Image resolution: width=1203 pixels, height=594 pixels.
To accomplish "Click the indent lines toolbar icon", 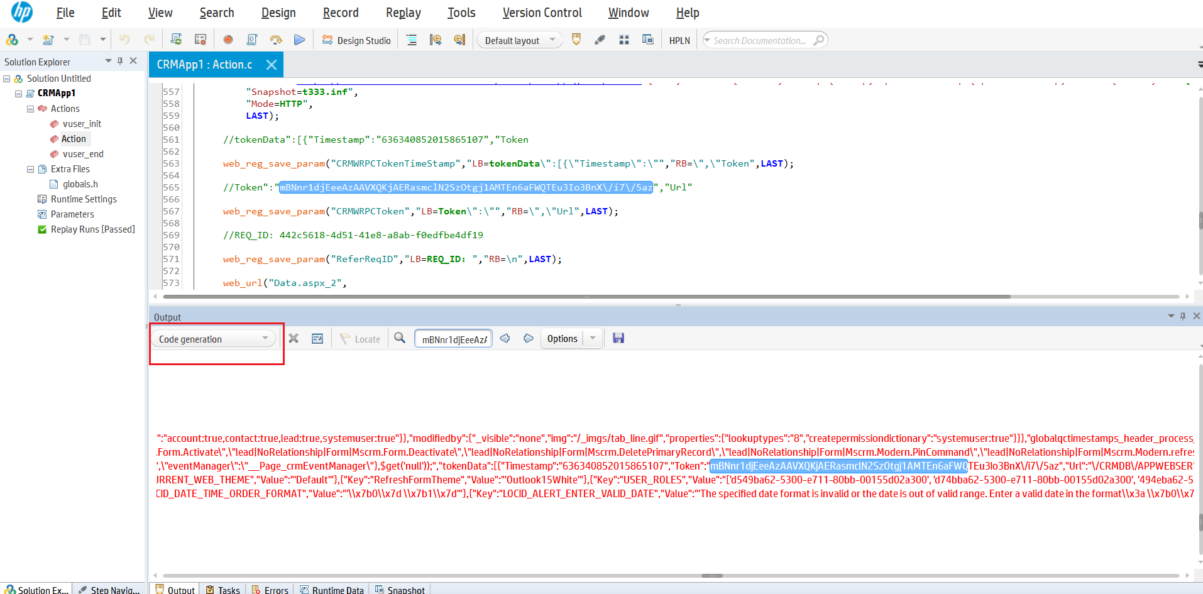I will pyautogui.click(x=412, y=40).
